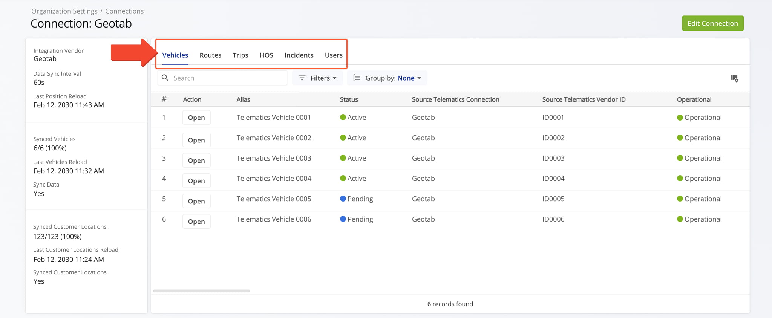The width and height of the screenshot is (772, 318).
Task: Click the Group by list icon
Action: tap(357, 78)
